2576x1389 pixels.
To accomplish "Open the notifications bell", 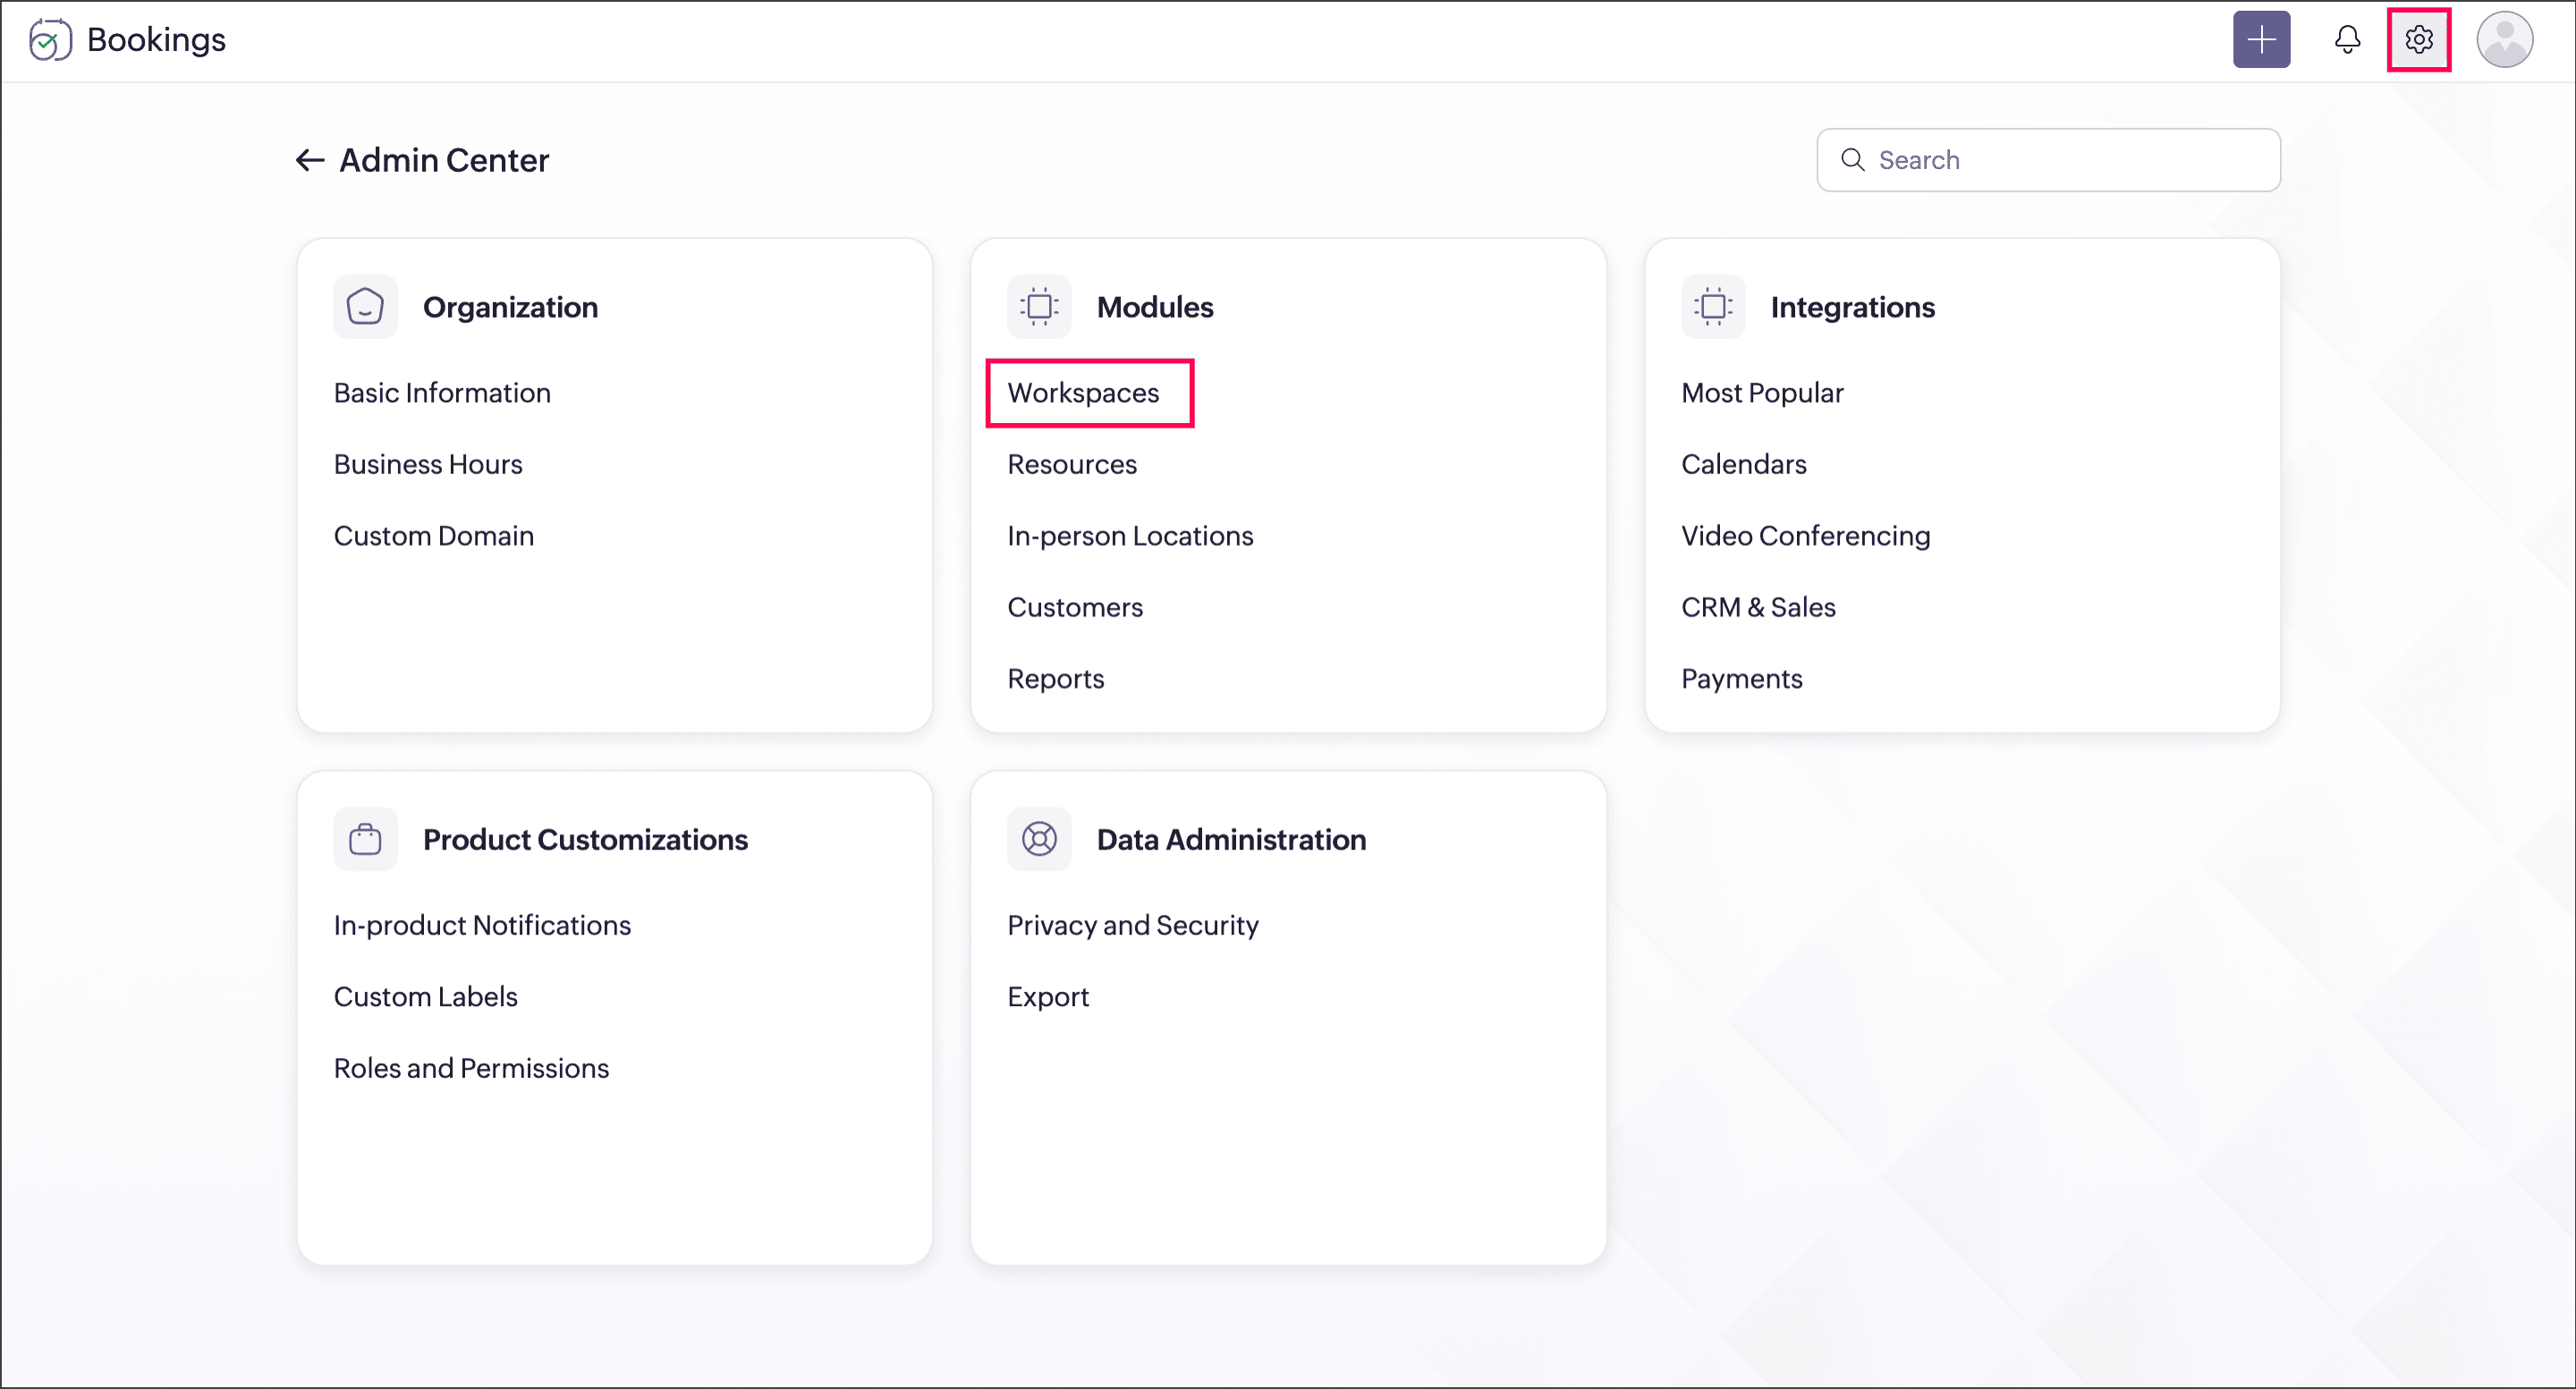I will point(2346,40).
